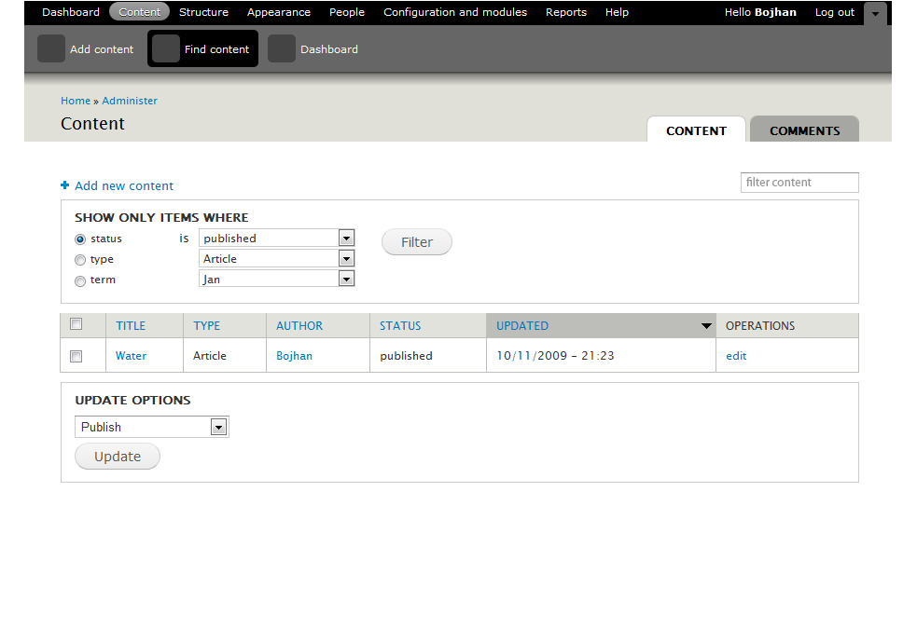Click the icon beside the Dashboard shortcut

282,48
